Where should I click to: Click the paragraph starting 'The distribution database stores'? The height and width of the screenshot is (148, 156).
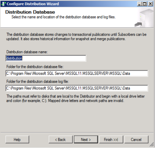point(77,37)
